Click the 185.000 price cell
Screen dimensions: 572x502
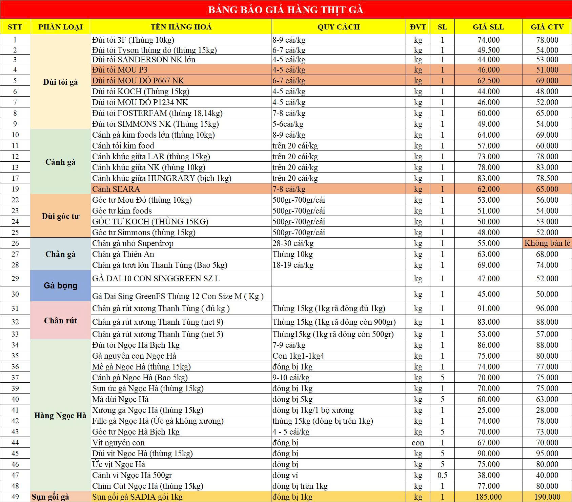coord(488,497)
